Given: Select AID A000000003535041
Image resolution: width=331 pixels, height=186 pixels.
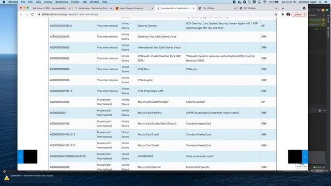Looking at the screenshot, I should tap(61, 26).
